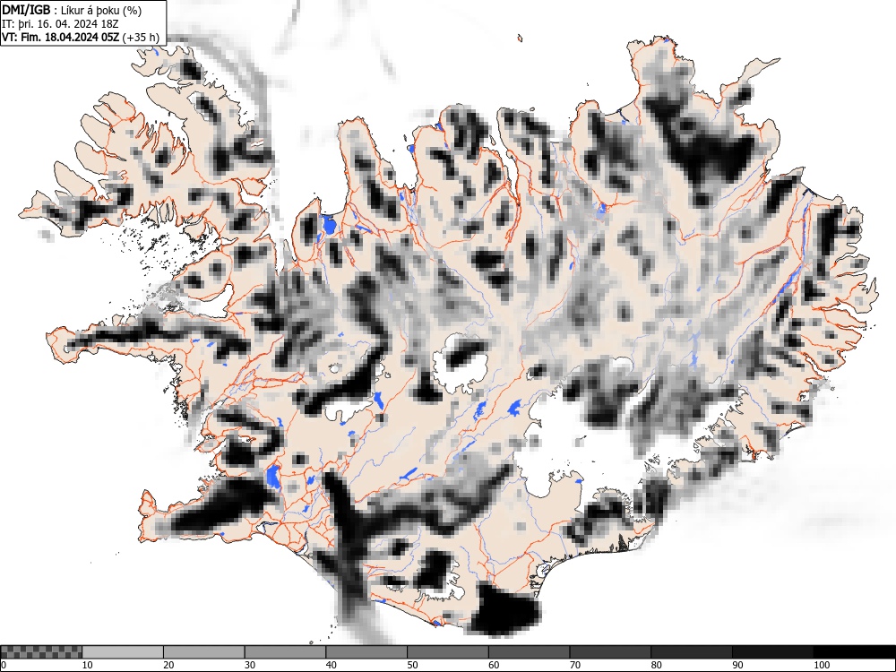896x672 pixels.
Task: Click the legend label '60'
Action: tap(493, 665)
